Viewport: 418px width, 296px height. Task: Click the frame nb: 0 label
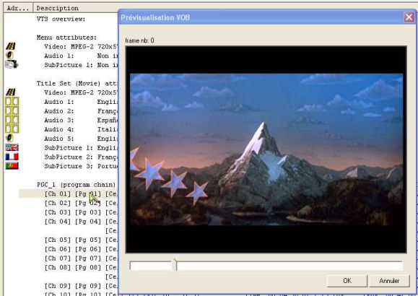(x=139, y=40)
